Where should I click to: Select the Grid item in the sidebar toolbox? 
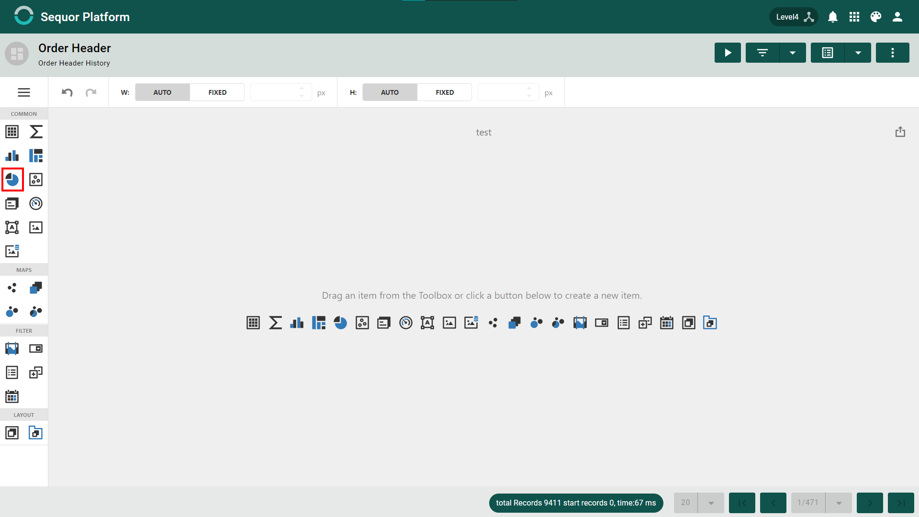(12, 132)
